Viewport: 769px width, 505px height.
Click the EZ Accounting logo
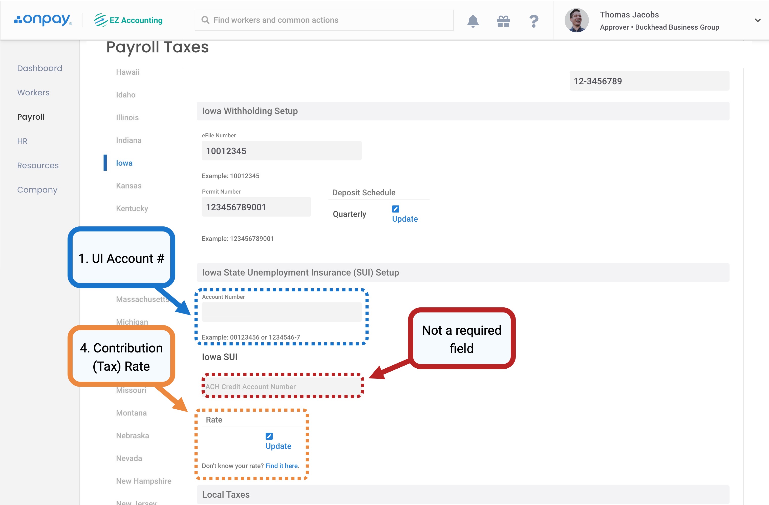128,20
